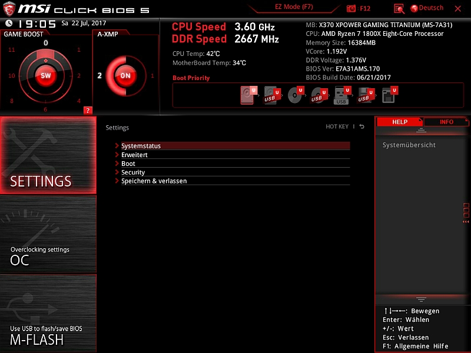
Task: Click the Memory Size 16384MB reading
Action: tap(341, 42)
